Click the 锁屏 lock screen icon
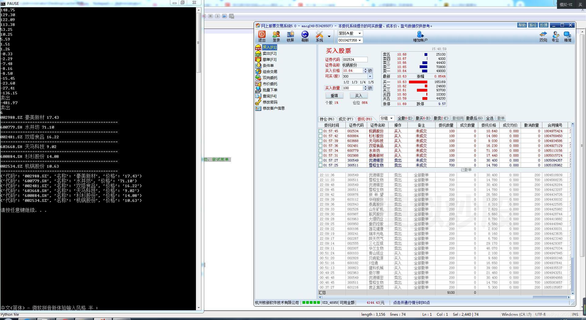The width and height of the screenshot is (586, 320). pos(290,36)
